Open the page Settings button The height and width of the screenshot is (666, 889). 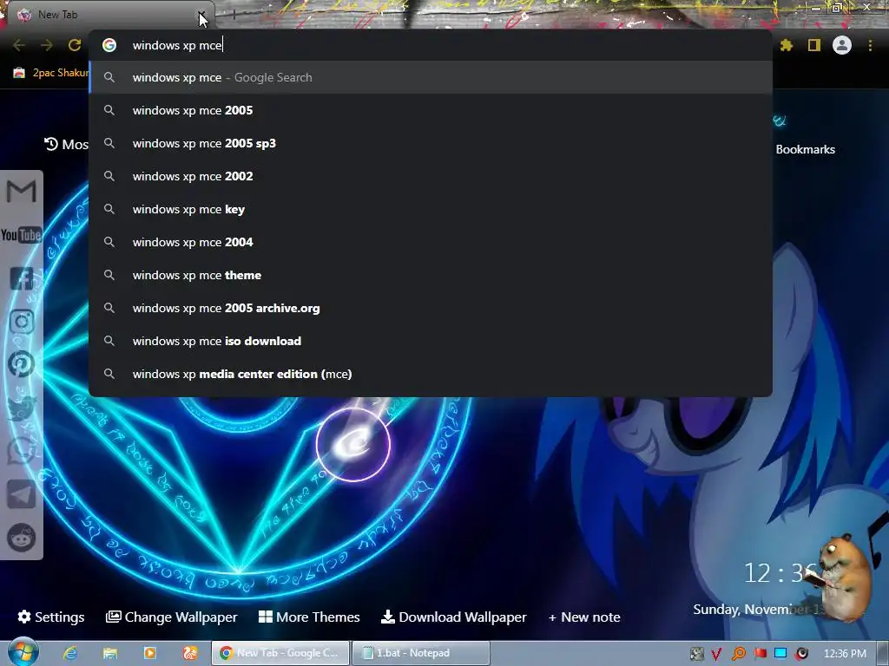(51, 617)
